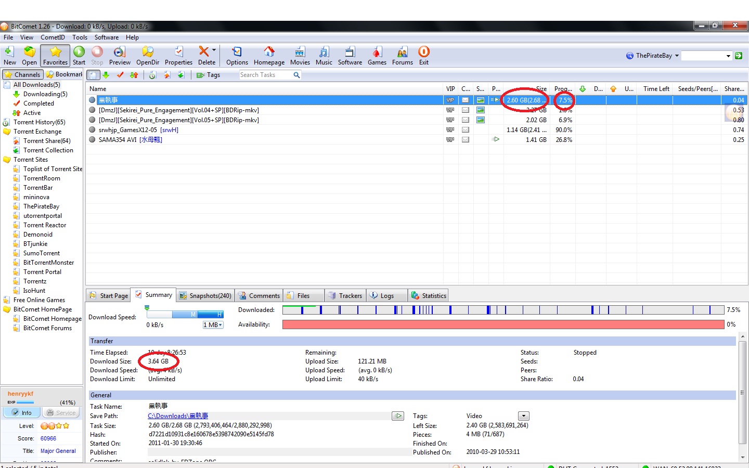Show downloading tasks via green down-arrow filter
The image size is (749, 468).
coord(106,75)
